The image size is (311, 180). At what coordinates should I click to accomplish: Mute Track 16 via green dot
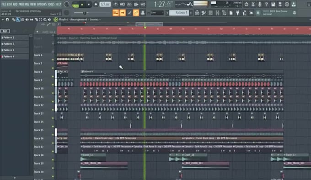click(x=53, y=143)
